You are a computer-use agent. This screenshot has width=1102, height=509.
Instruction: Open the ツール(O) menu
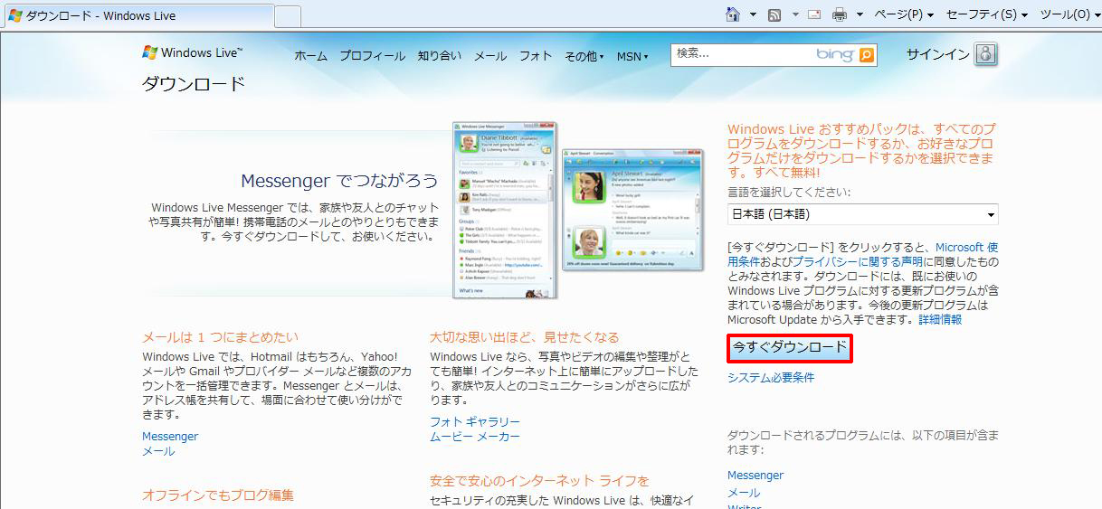pos(1070,14)
